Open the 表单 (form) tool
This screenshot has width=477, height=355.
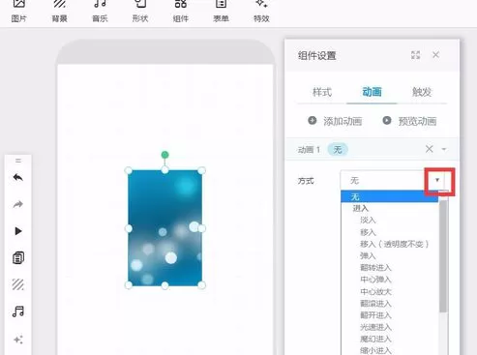pyautogui.click(x=221, y=12)
